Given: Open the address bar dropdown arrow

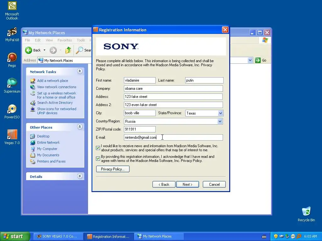Looking at the screenshot, I should pyautogui.click(x=250, y=60).
